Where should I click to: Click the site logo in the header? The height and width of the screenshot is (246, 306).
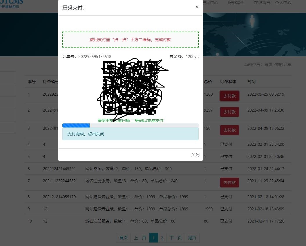[x=12, y=3]
